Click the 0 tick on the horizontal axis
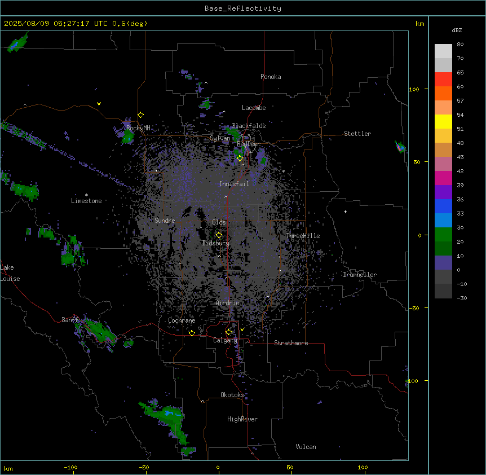486x475 pixels. pyautogui.click(x=218, y=467)
